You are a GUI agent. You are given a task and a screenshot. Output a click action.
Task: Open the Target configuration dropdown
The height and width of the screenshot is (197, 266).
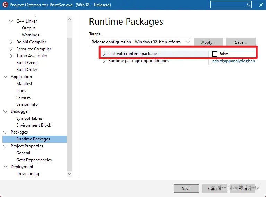[x=188, y=42]
